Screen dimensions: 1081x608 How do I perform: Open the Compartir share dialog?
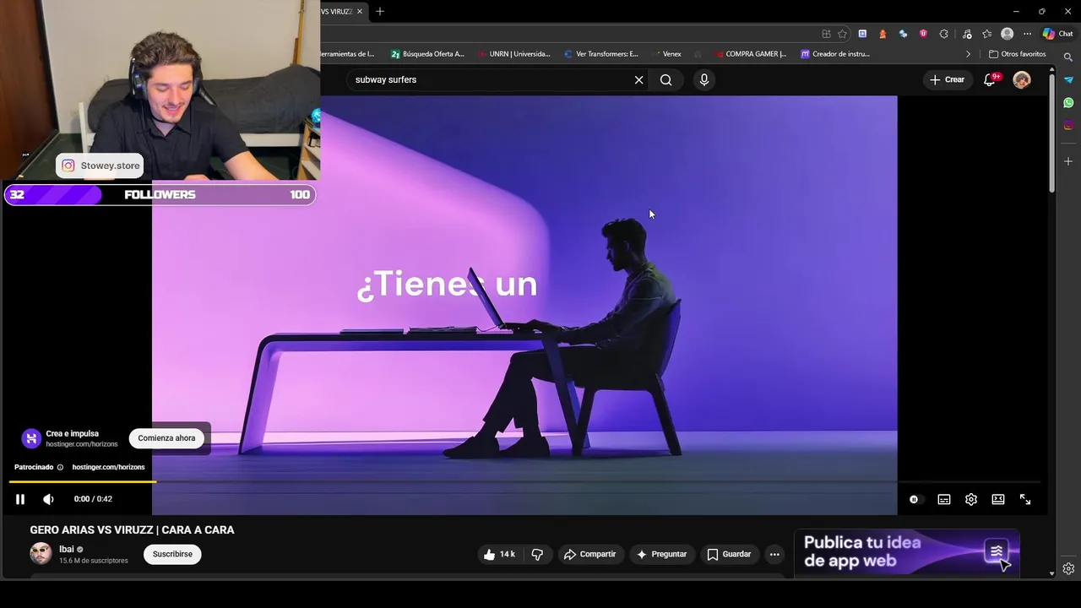click(x=590, y=554)
